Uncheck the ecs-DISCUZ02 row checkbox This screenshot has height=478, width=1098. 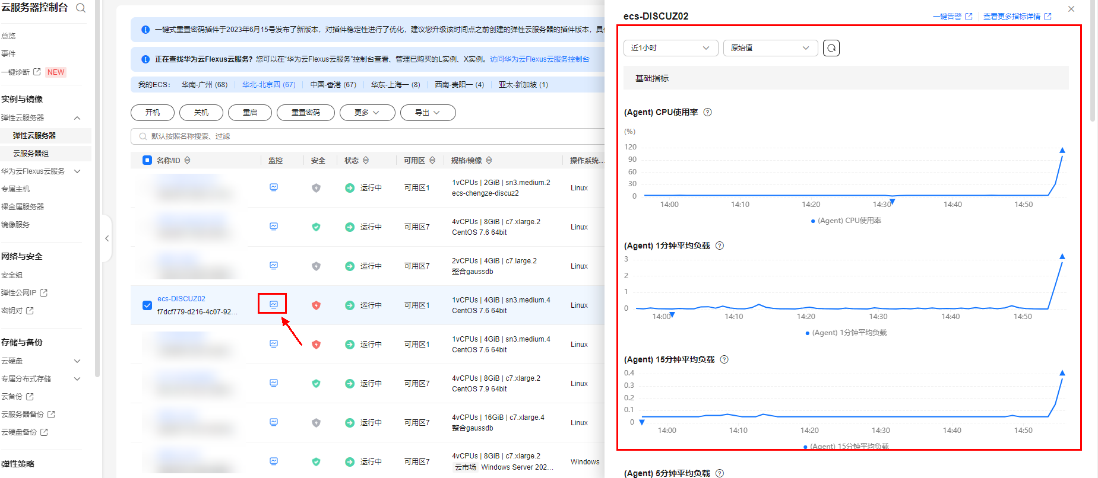[x=147, y=305]
